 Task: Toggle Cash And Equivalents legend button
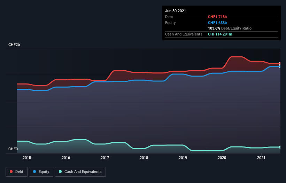point(80,172)
